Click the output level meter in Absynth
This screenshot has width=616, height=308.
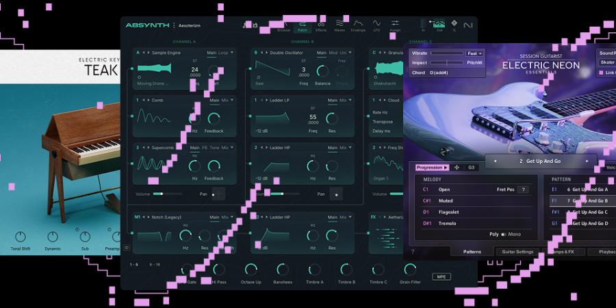439,24
